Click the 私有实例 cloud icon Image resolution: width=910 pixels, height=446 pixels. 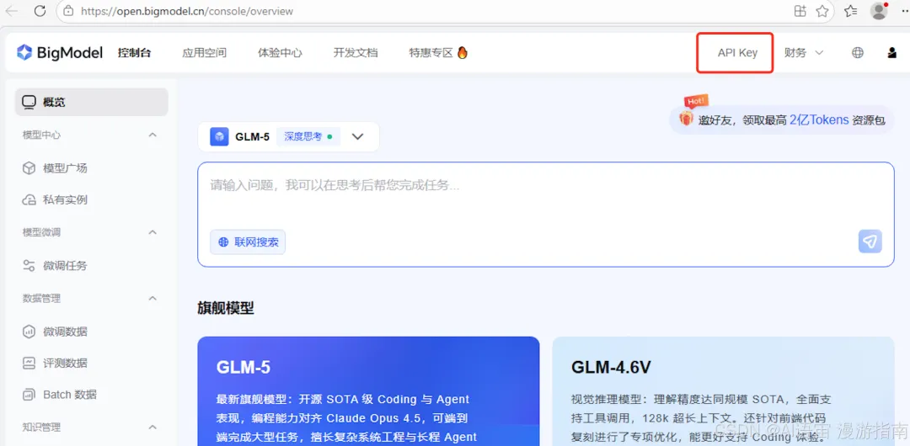click(29, 200)
